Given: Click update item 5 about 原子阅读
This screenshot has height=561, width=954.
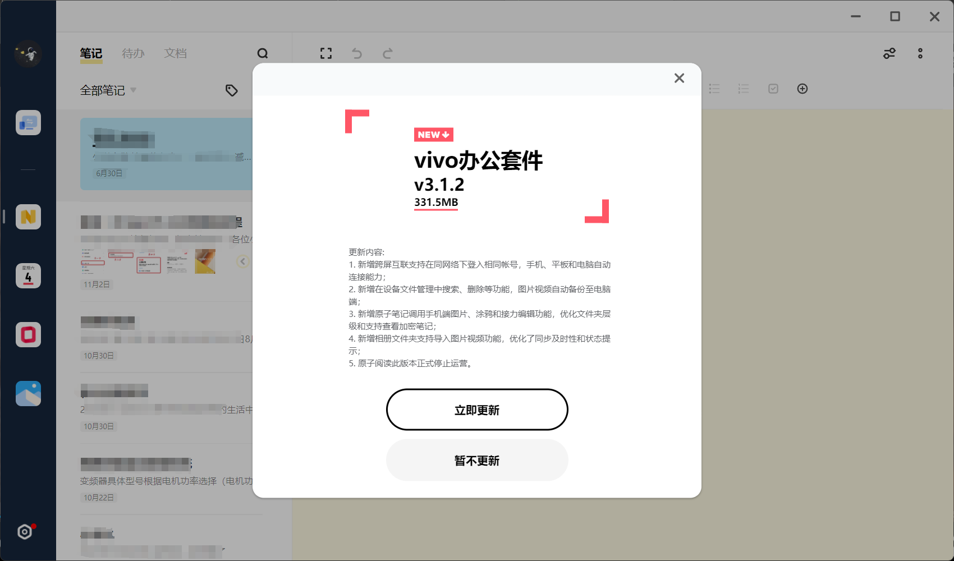Looking at the screenshot, I should 411,364.
